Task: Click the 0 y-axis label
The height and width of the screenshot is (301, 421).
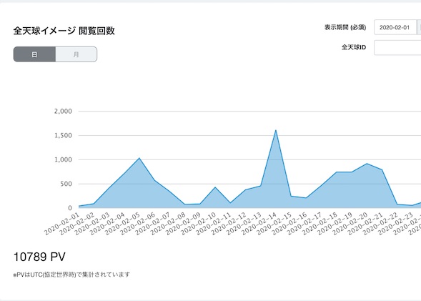Action: tap(70, 208)
